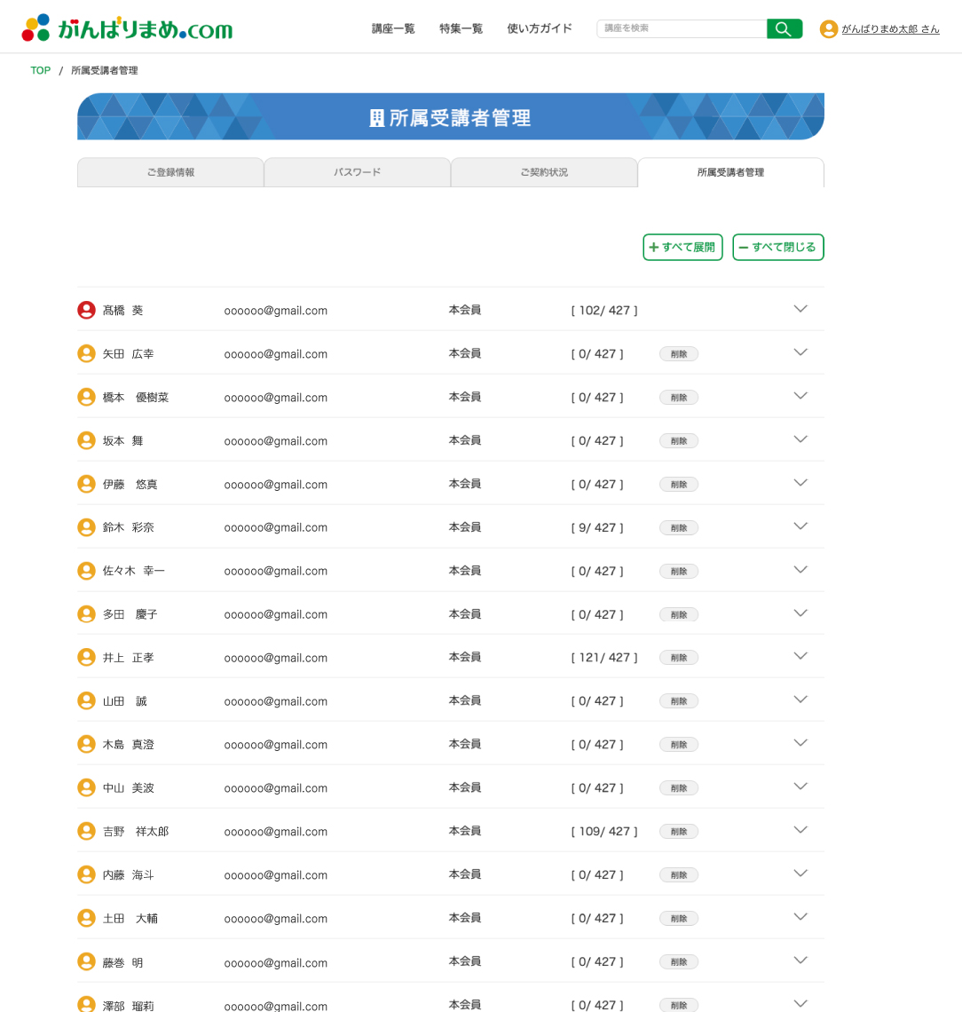This screenshot has width=962, height=1012.
Task: Click the person icon in the 所属受講者管理 page header
Action: tap(376, 116)
